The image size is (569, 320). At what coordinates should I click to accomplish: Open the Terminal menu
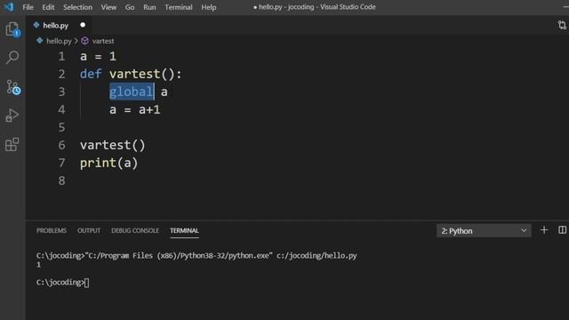pos(179,7)
